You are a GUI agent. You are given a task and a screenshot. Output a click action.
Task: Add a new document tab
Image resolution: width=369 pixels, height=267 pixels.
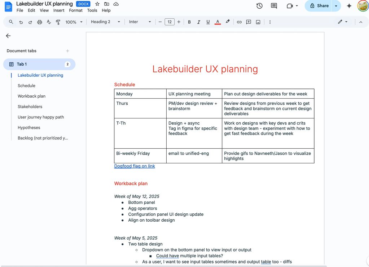click(x=67, y=51)
